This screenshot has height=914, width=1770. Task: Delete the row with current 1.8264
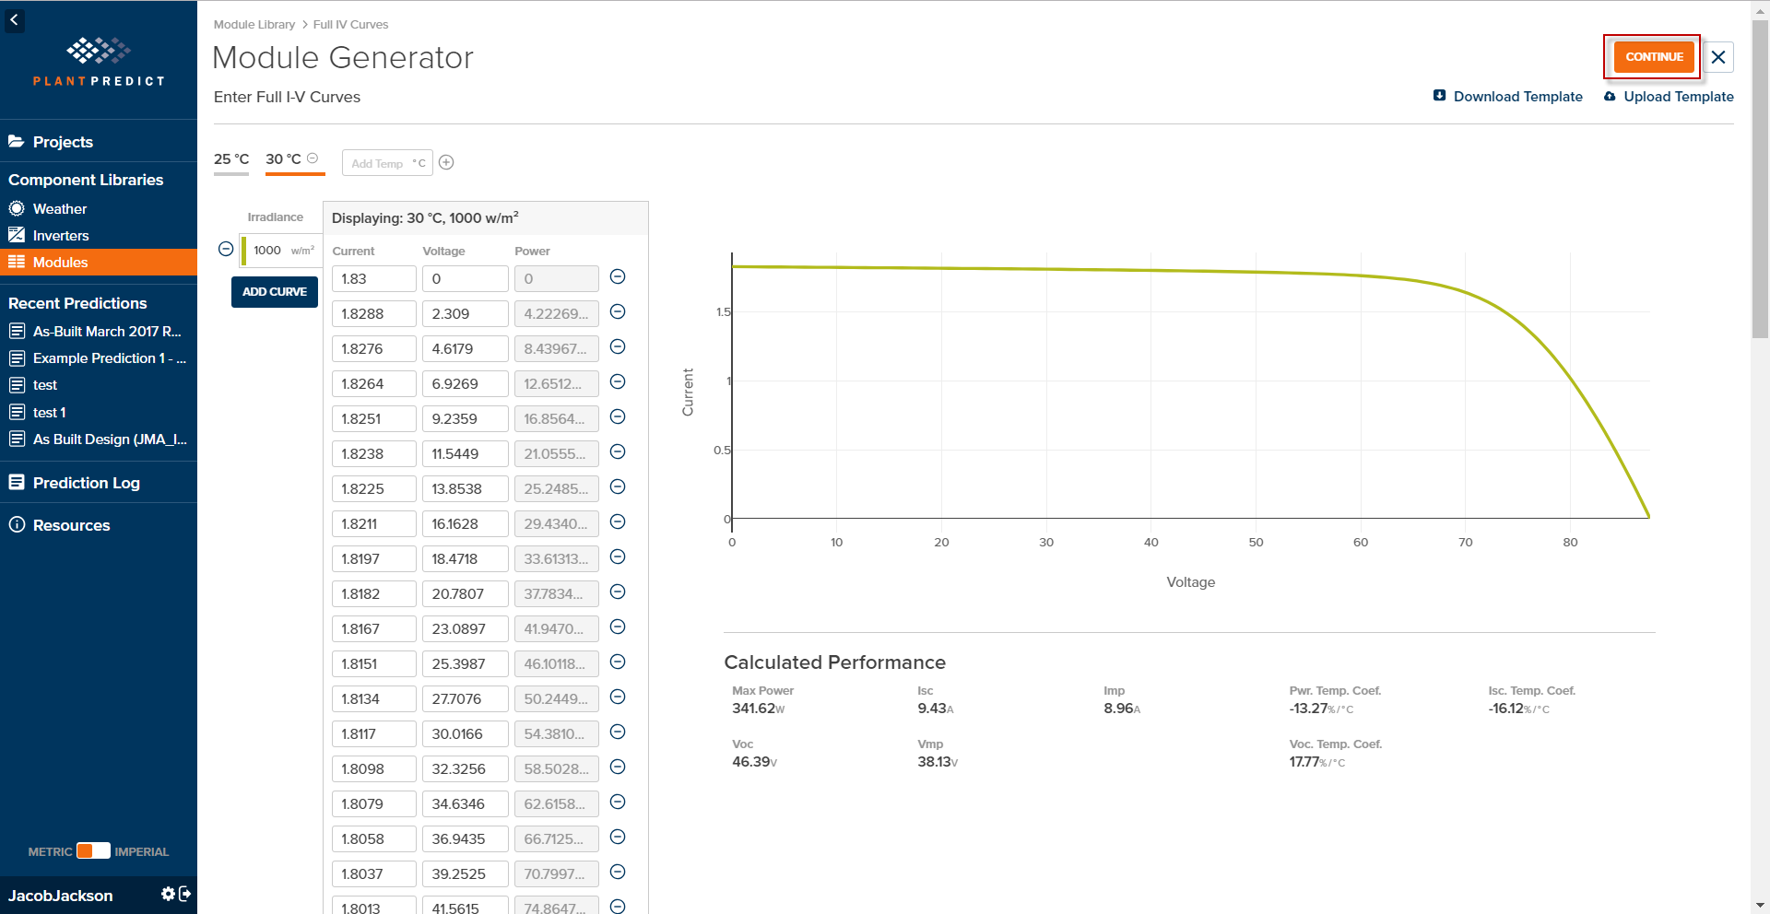click(x=619, y=382)
